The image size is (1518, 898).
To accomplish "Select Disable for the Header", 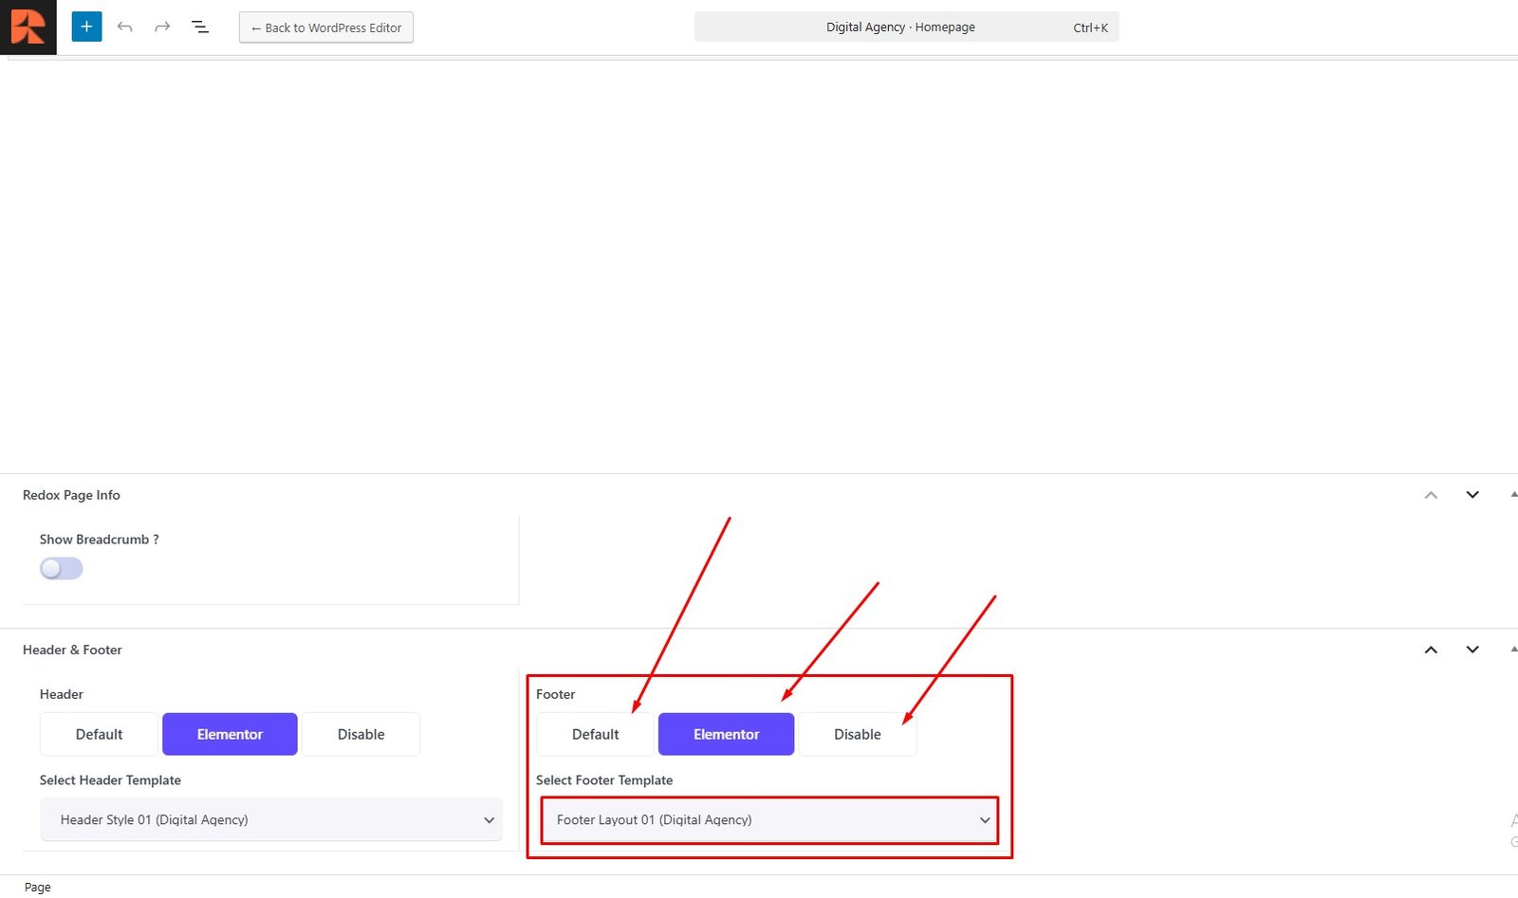I will (361, 734).
